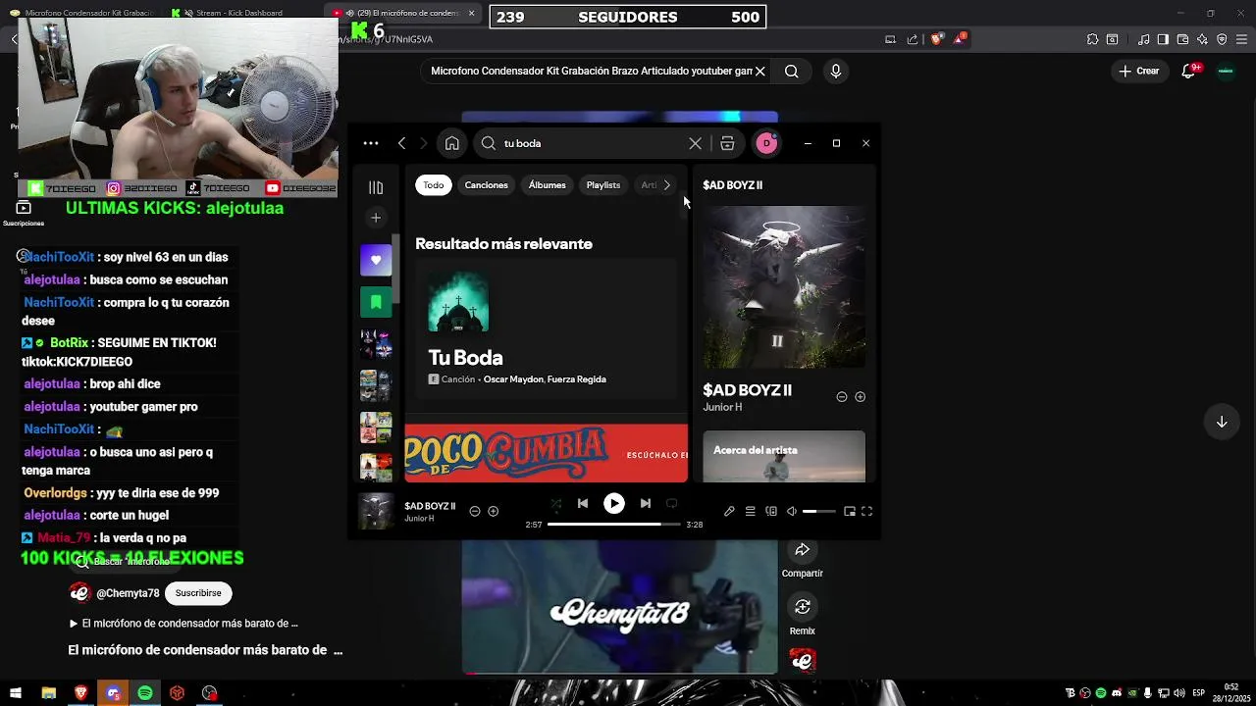Open Brave extensions puzzle icon
The width and height of the screenshot is (1256, 706).
point(1092,39)
